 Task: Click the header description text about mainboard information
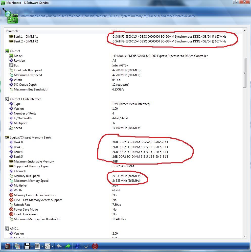point(107,16)
